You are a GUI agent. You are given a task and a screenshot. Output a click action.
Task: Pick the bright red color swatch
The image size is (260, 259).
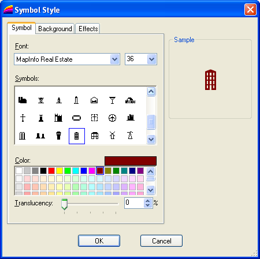tap(51, 171)
